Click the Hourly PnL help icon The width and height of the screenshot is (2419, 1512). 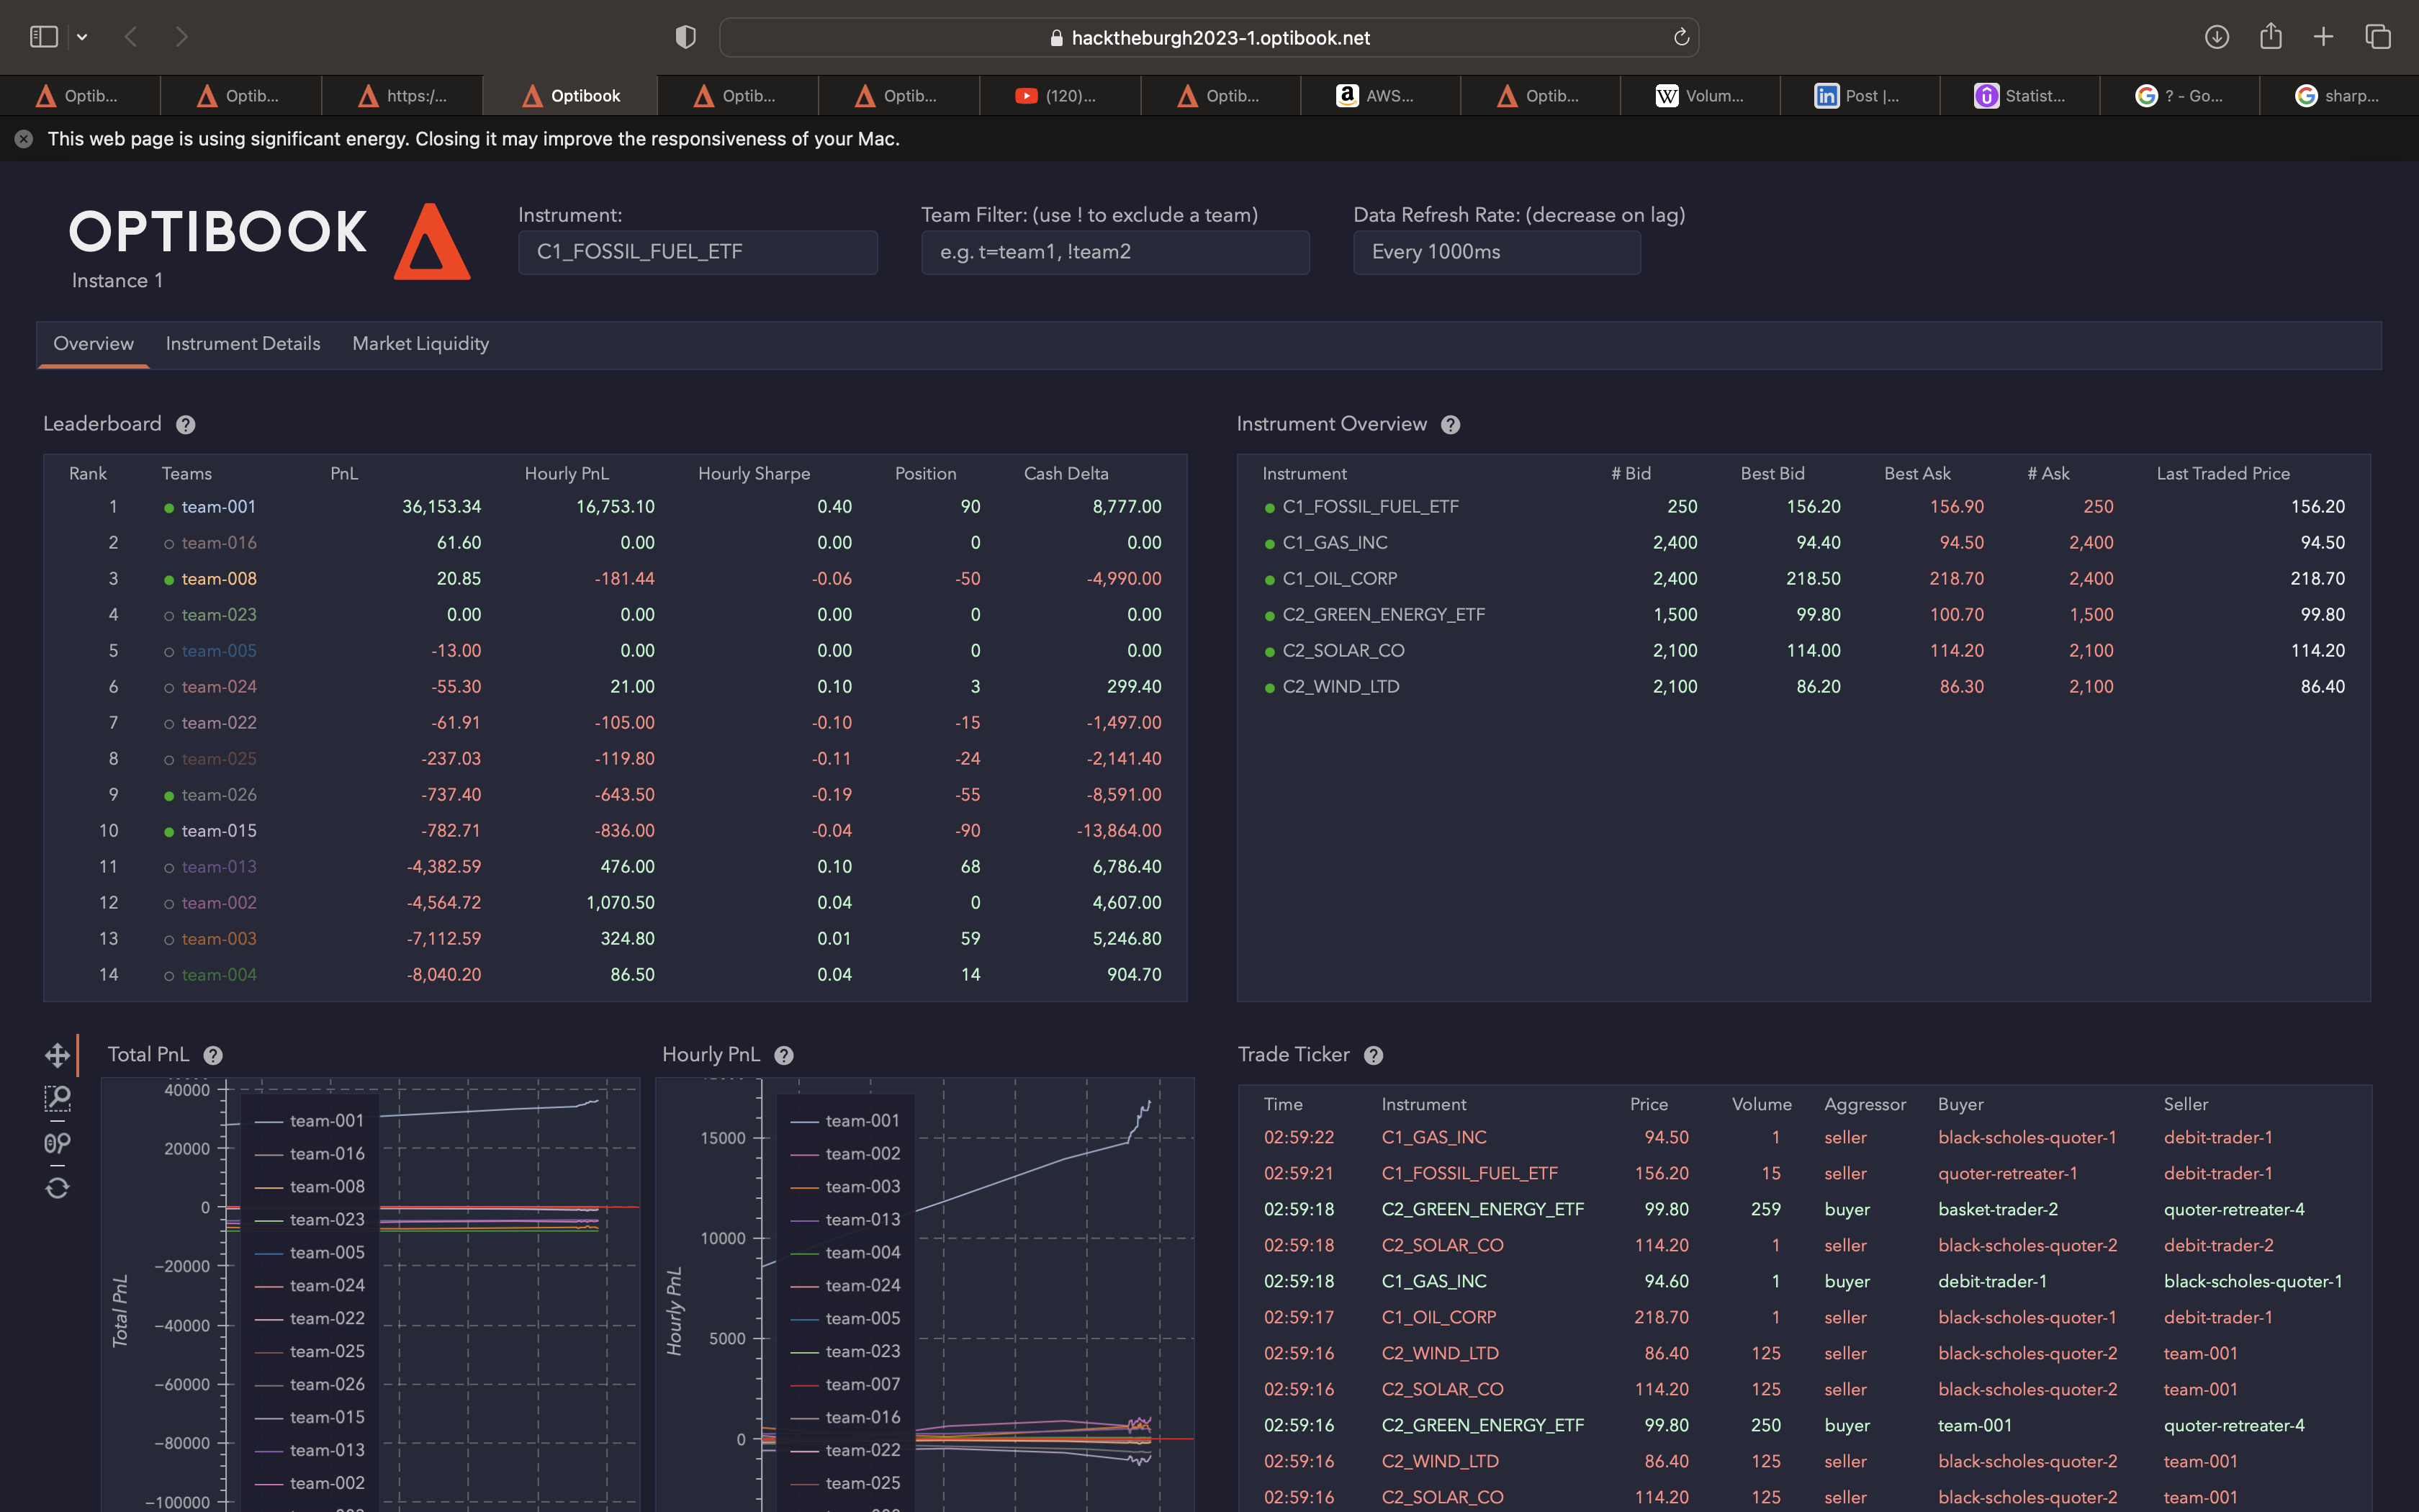coord(784,1056)
